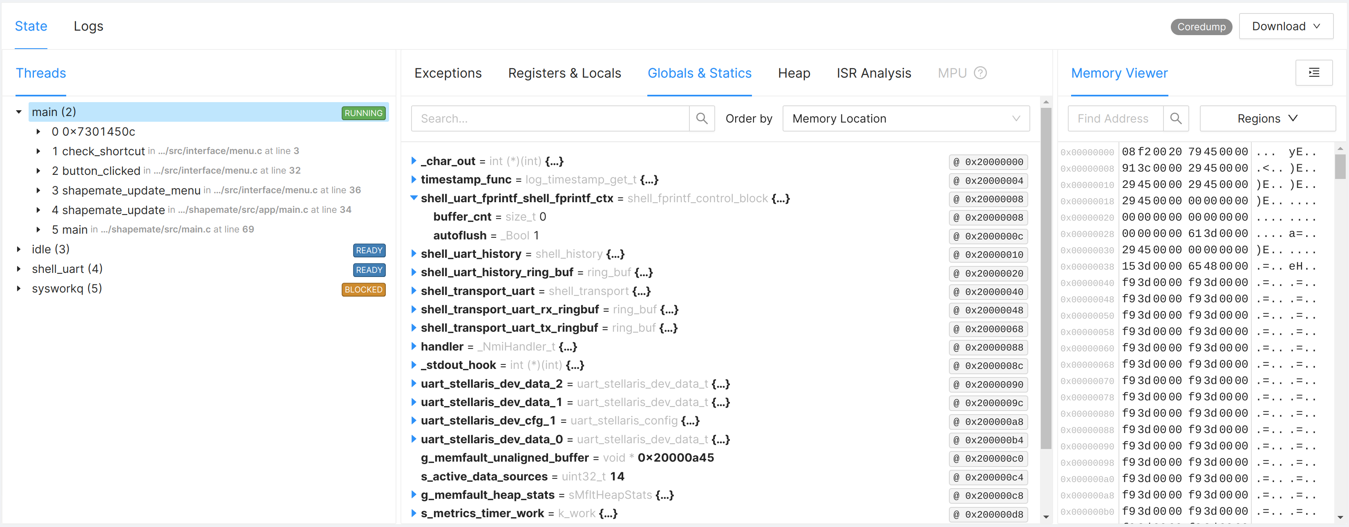The image size is (1349, 527).
Task: Click the Globals panel vertical scrollbar
Action: [x=1046, y=277]
